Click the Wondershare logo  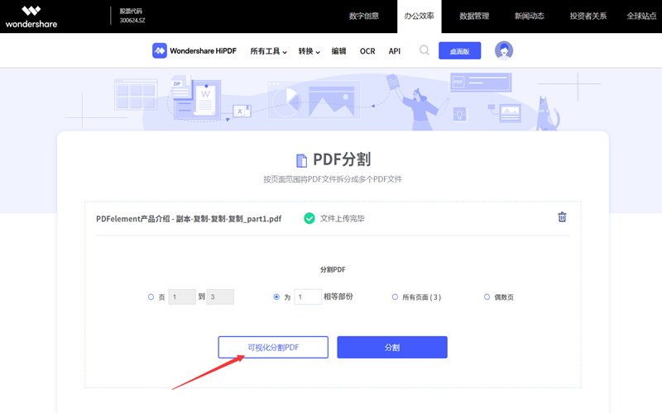click(31, 17)
